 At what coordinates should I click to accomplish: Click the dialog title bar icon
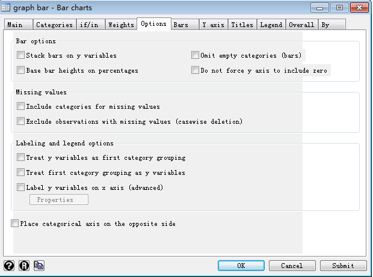coord(7,8)
